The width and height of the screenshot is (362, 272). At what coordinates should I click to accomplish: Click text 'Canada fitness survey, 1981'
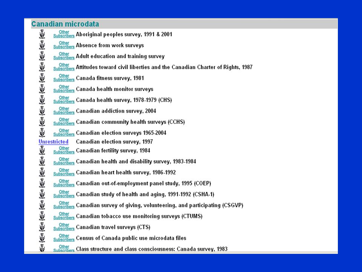tap(110, 78)
